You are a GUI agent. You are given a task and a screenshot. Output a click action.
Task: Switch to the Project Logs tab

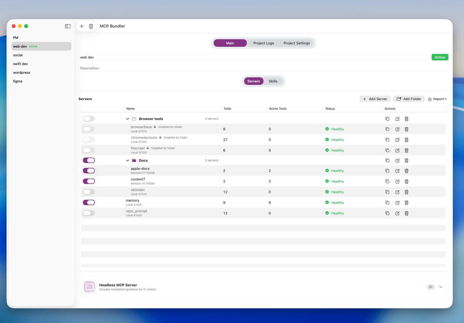click(x=263, y=43)
